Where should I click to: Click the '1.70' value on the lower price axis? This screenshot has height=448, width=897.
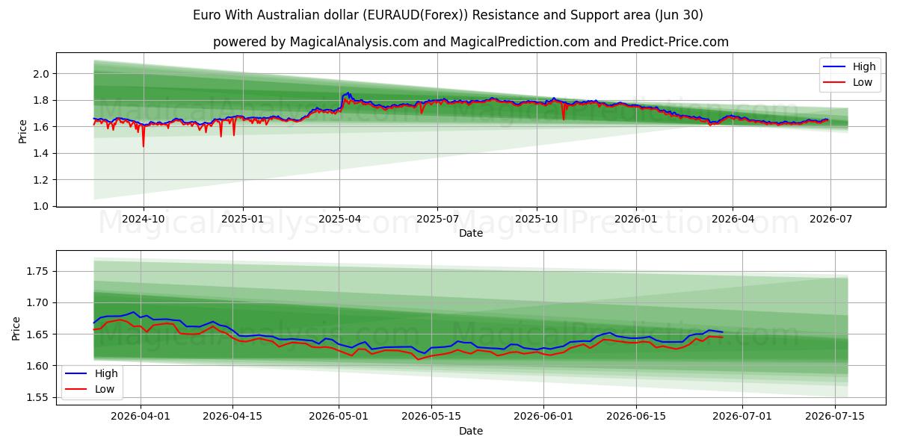coord(39,303)
